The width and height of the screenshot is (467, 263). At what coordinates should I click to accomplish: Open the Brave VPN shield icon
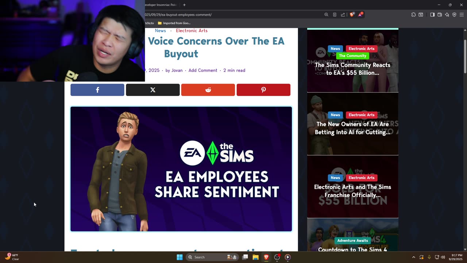[x=454, y=15]
